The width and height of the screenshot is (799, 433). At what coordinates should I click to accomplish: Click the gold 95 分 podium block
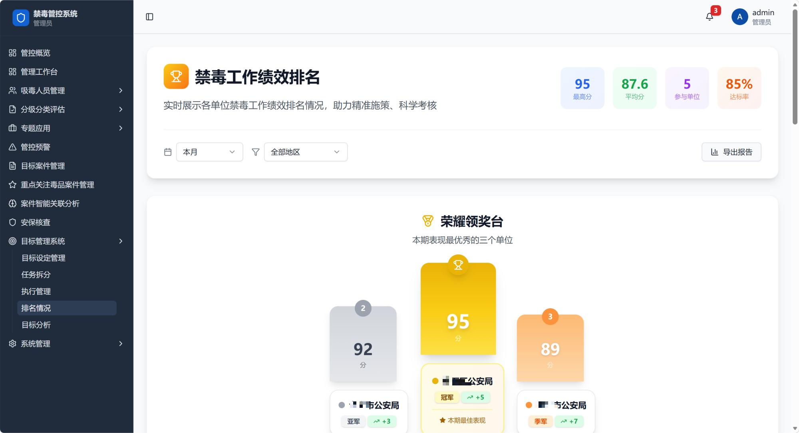coord(458,309)
